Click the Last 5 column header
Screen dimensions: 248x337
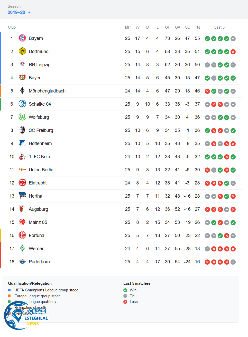[219, 27]
